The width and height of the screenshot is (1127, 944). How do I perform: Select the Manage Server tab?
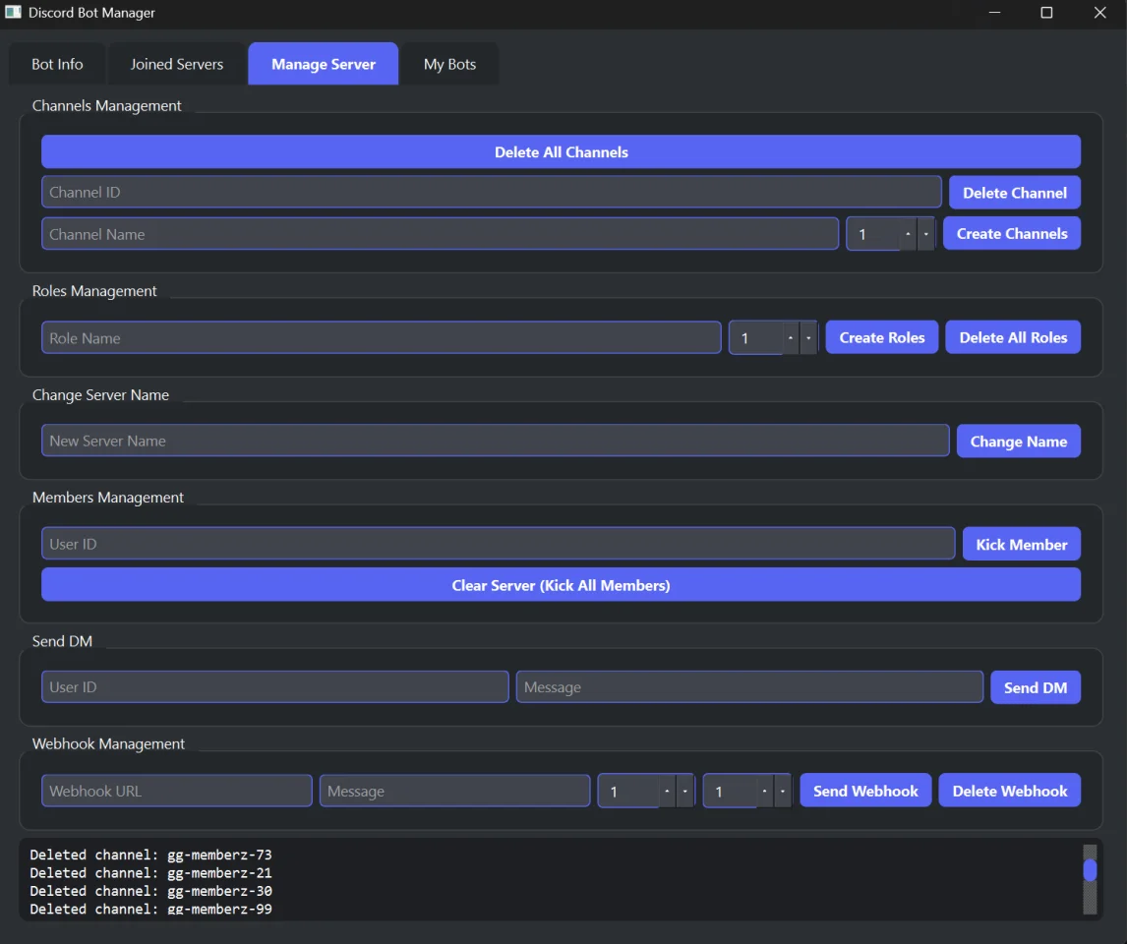point(324,64)
